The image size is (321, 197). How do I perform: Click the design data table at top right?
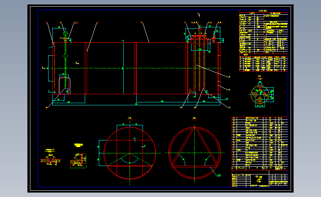(264, 32)
